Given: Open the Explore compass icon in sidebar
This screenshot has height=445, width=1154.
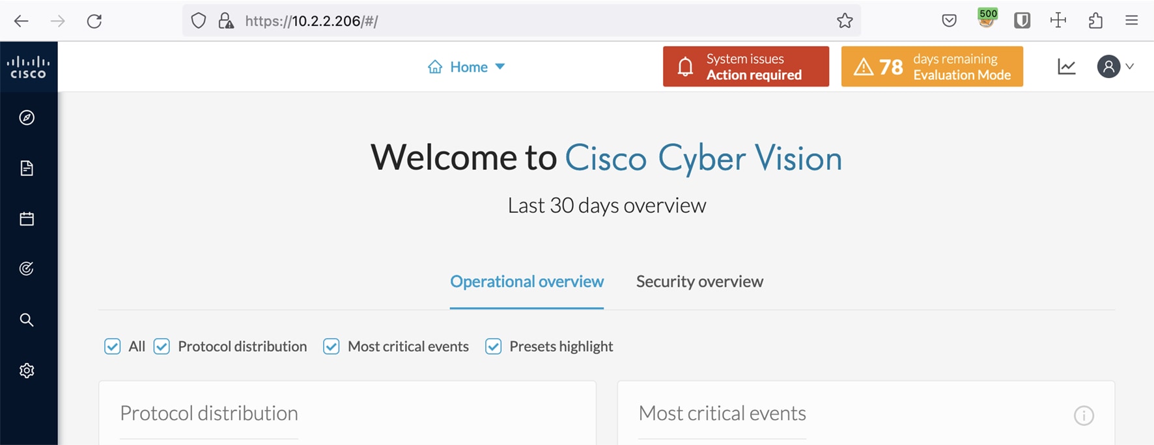Looking at the screenshot, I should click(27, 118).
